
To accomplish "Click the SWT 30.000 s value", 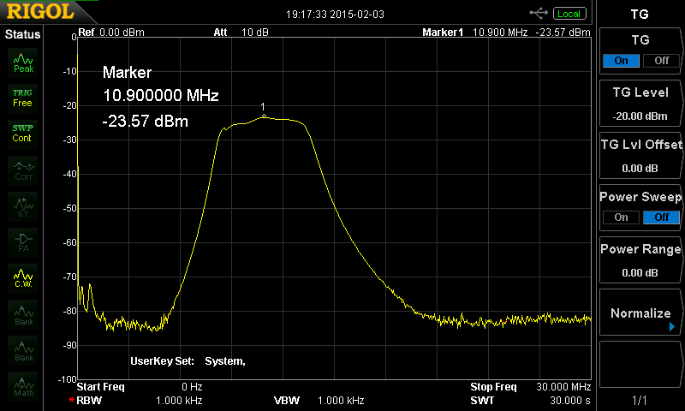I will 570,401.
